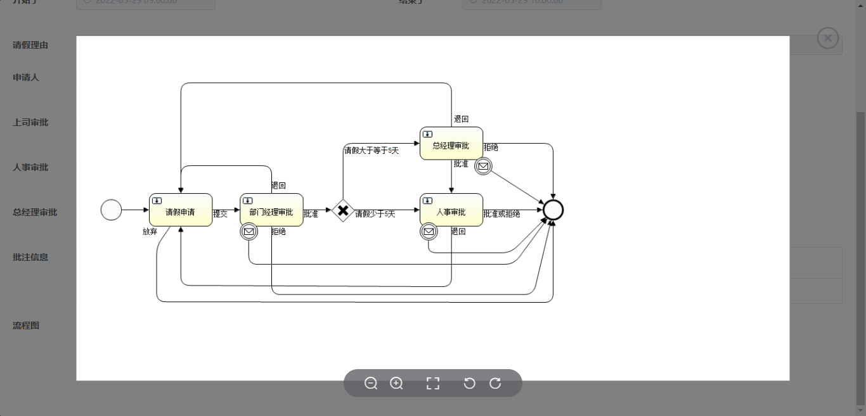The image size is (866, 416).
Task: Click the 提交 flow label
Action: 220,214
